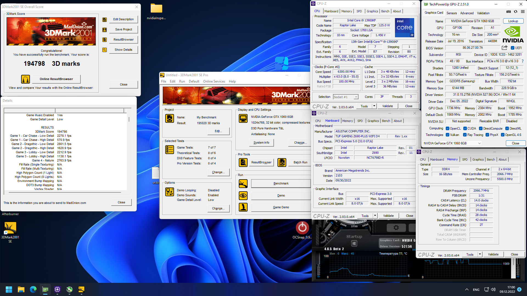Click the Benchmark runner icon in Run section
The height and width of the screenshot is (296, 527).
coord(243,184)
